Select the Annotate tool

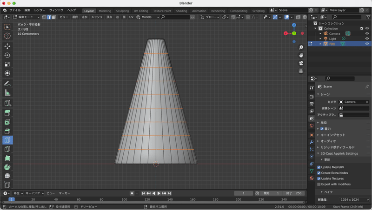[x=7, y=83]
